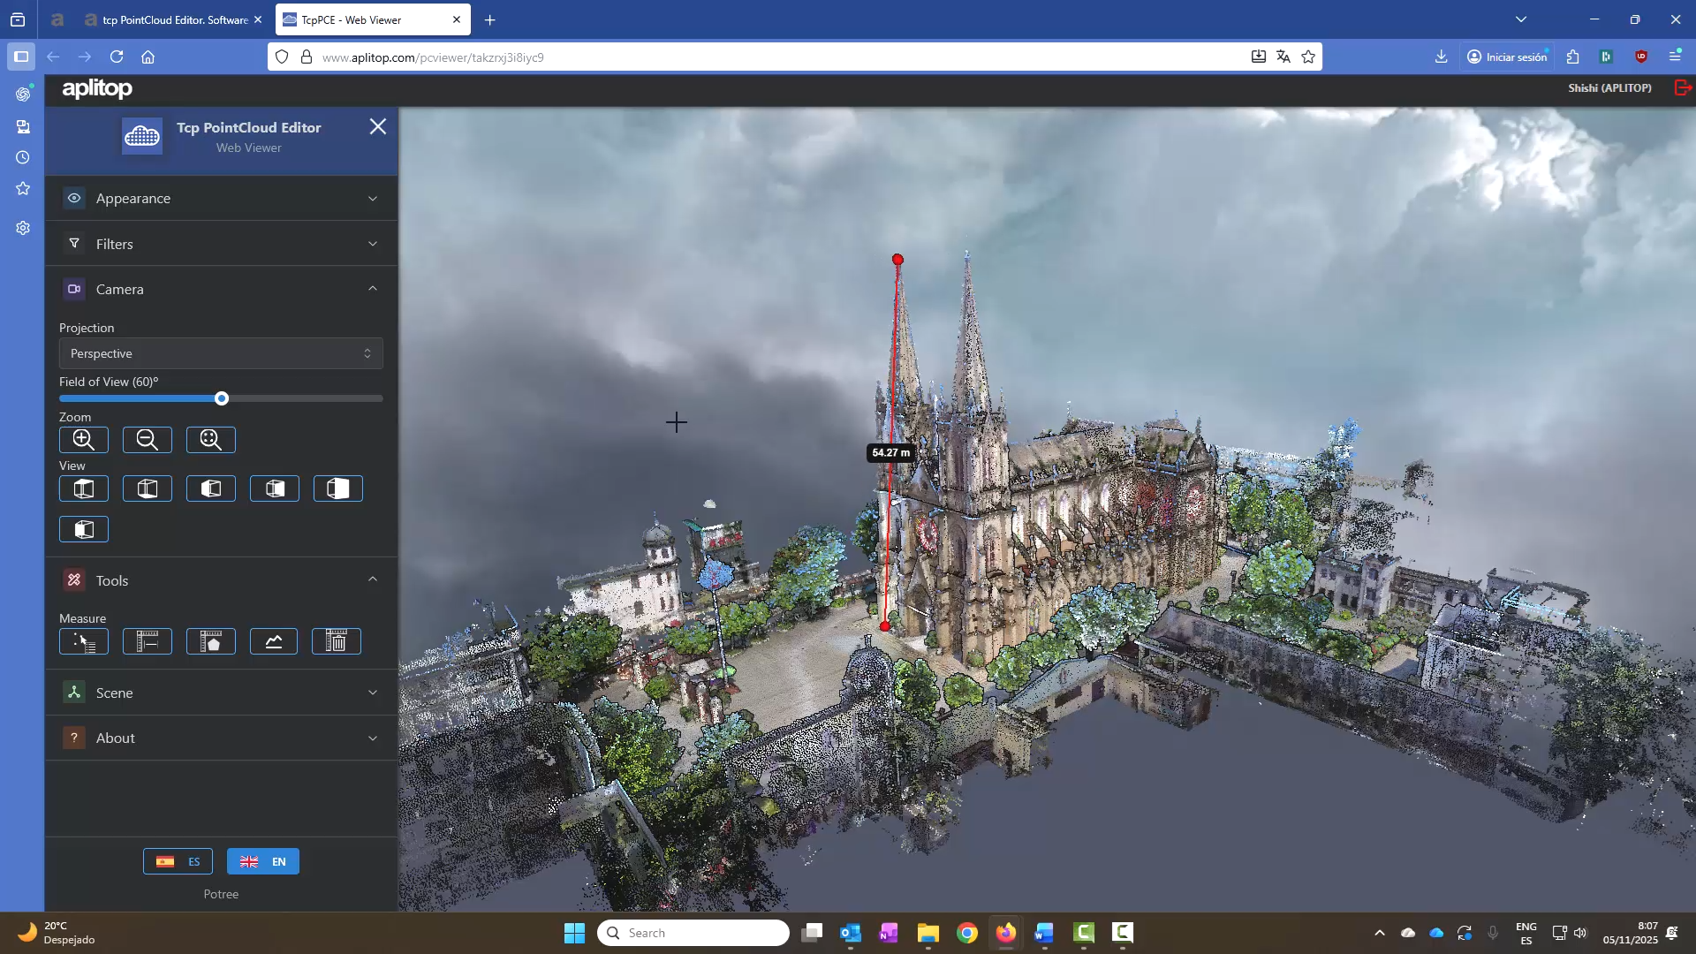The width and height of the screenshot is (1696, 954).
Task: Expand the Filters section
Action: (x=221, y=244)
